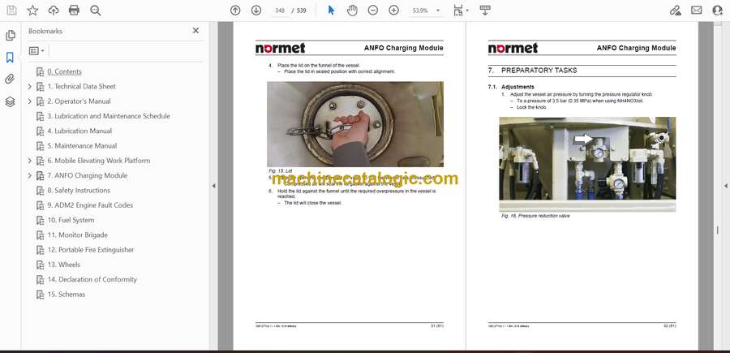Open the find text magnifier icon
The height and width of the screenshot is (353, 730).
[96, 11]
